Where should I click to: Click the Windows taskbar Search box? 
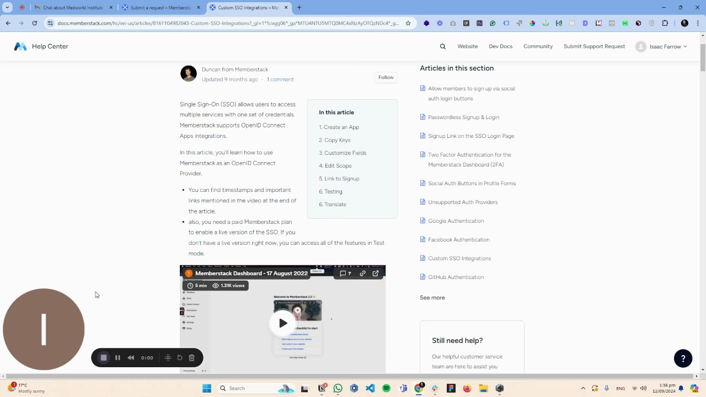255,388
